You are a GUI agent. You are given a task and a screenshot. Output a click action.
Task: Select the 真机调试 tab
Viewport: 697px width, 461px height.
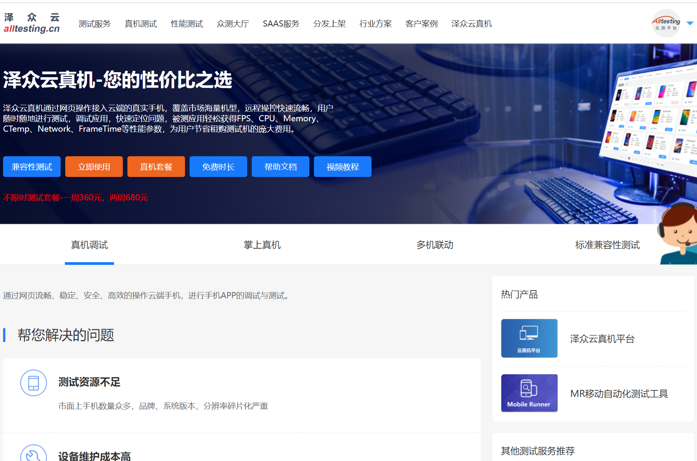click(89, 245)
